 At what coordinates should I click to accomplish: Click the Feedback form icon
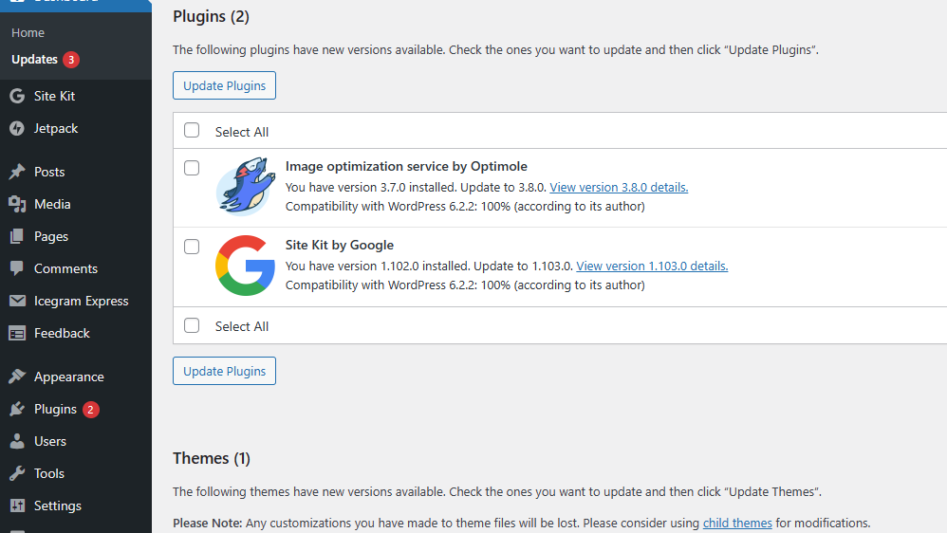coord(17,333)
